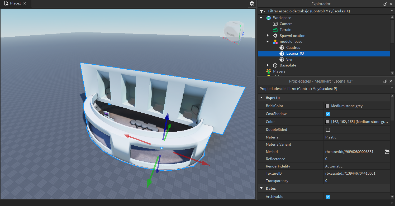Screen dimensions: 395x206
Task: Enable the DoubleSided checkbox
Action: [328, 130]
